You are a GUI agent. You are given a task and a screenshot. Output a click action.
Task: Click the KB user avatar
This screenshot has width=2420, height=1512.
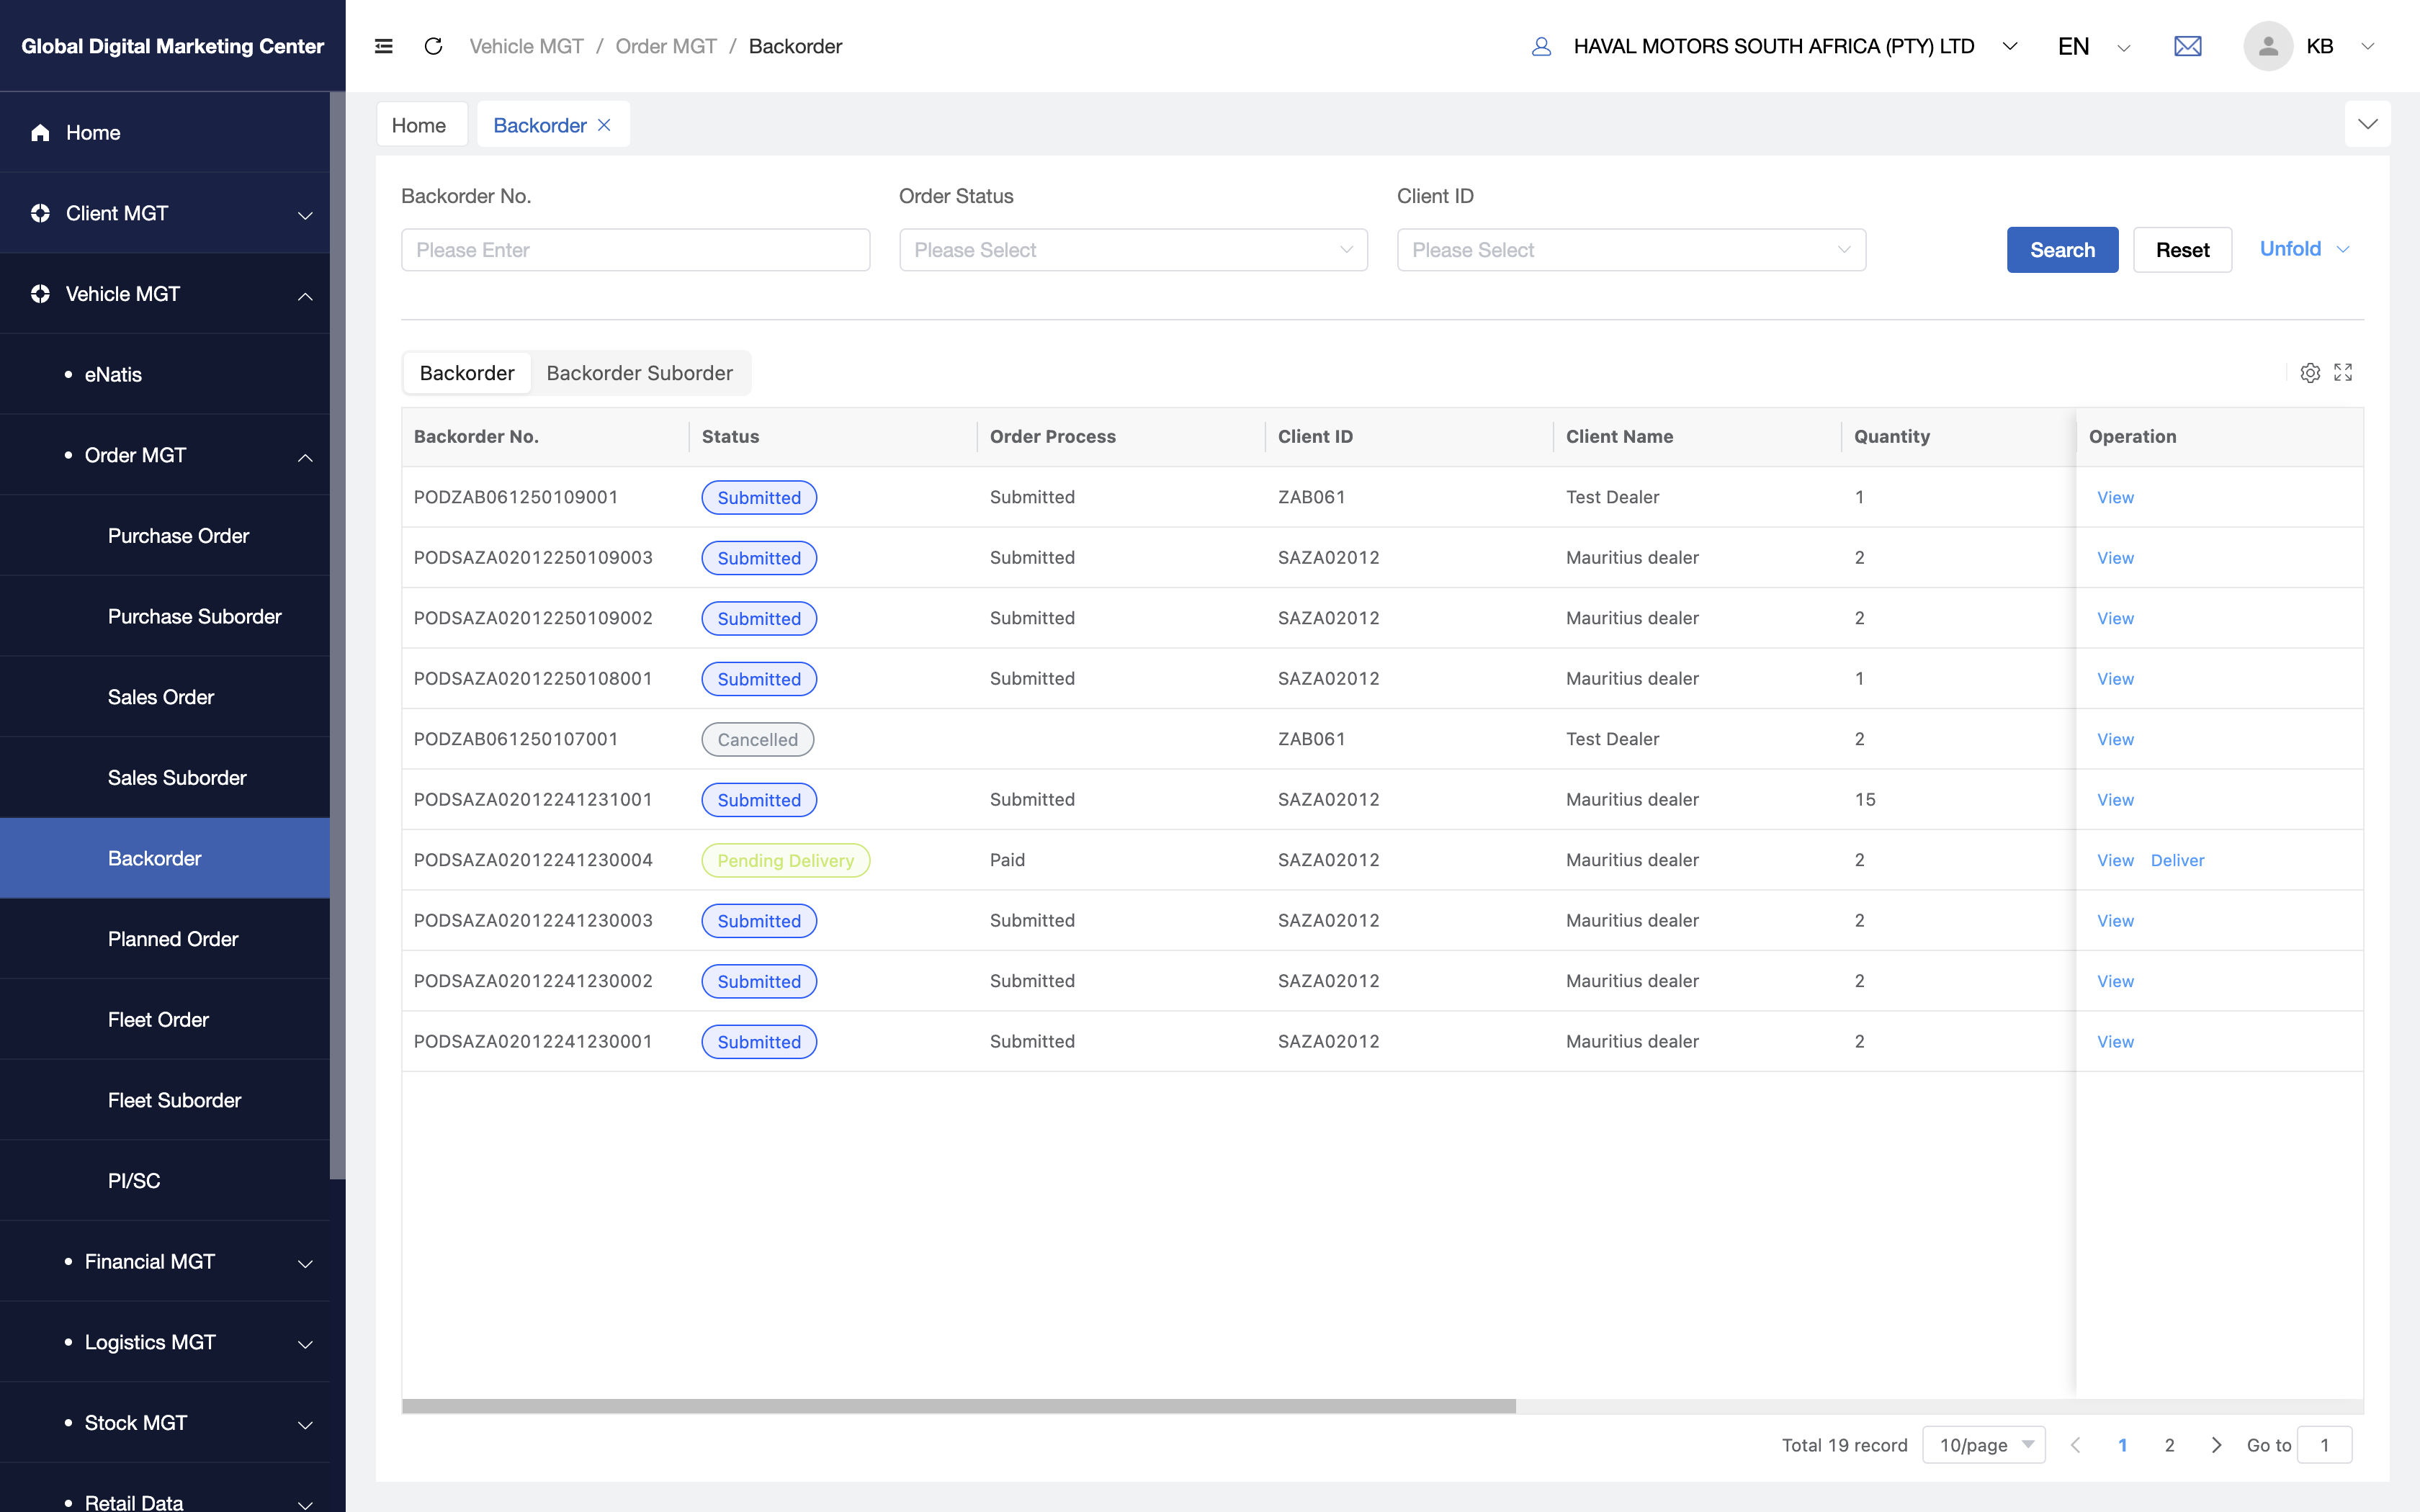click(2267, 46)
